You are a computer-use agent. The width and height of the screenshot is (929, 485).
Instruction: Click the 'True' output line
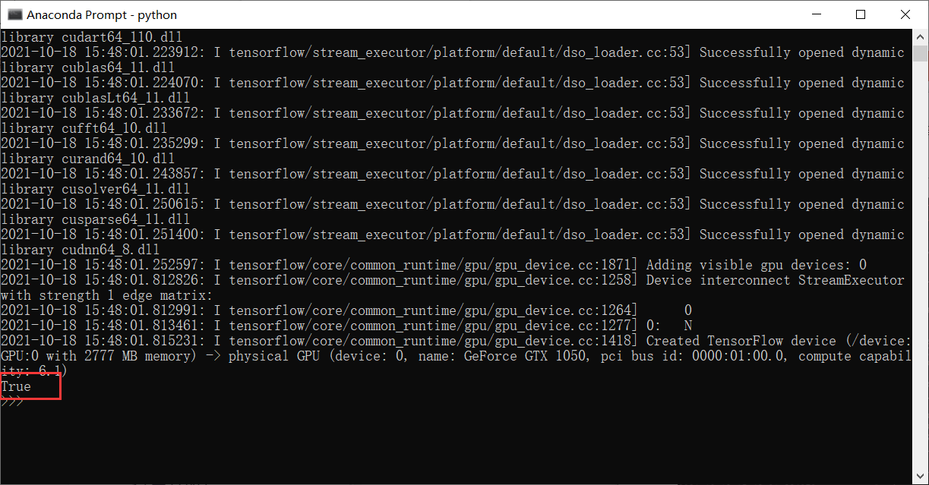point(16,386)
